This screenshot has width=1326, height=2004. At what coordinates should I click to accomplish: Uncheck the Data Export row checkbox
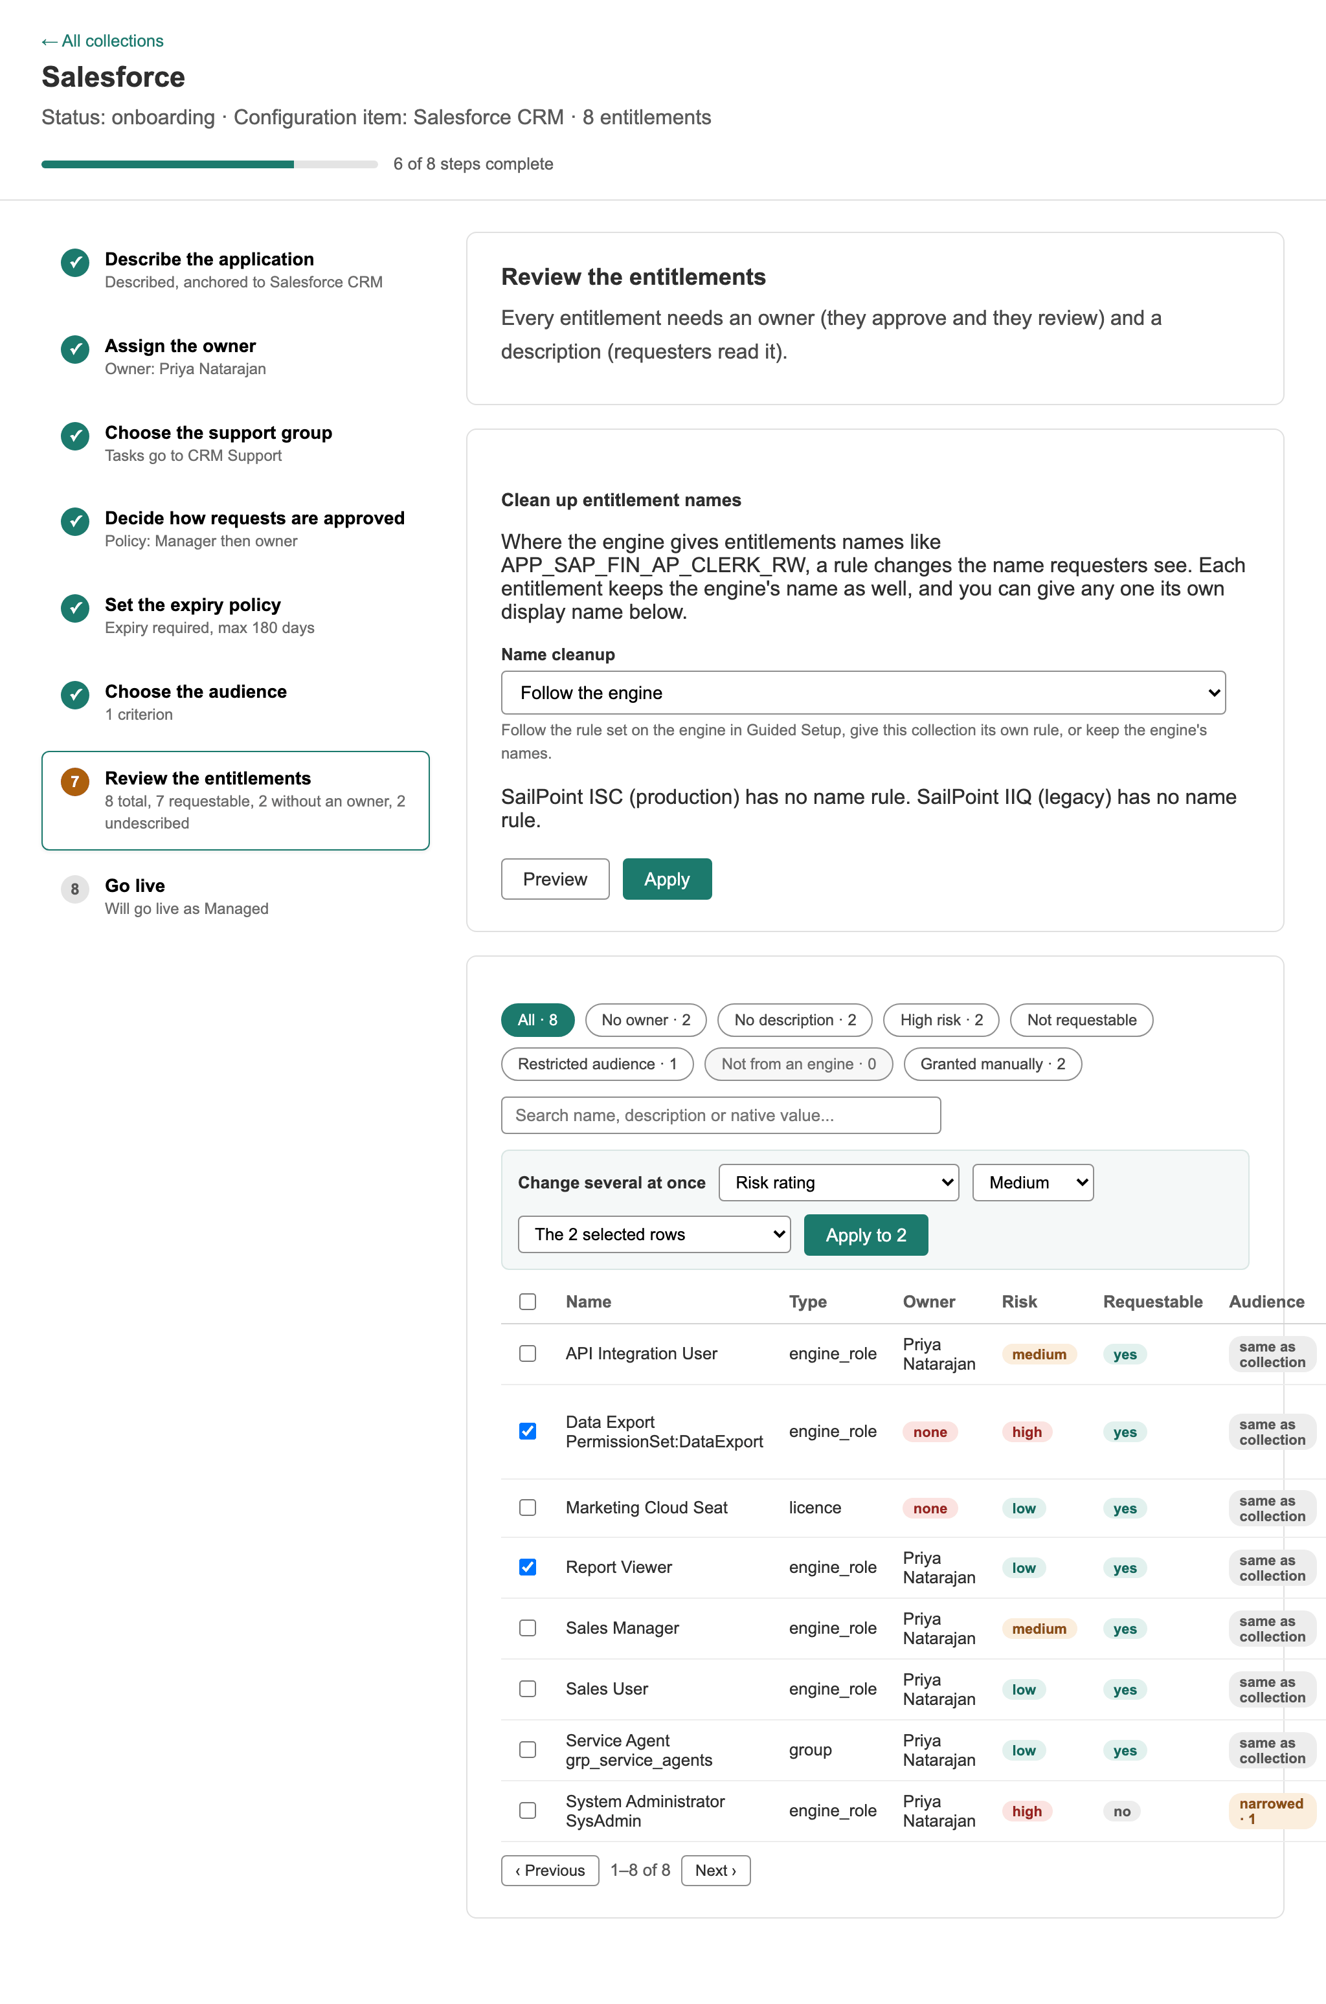(528, 1431)
